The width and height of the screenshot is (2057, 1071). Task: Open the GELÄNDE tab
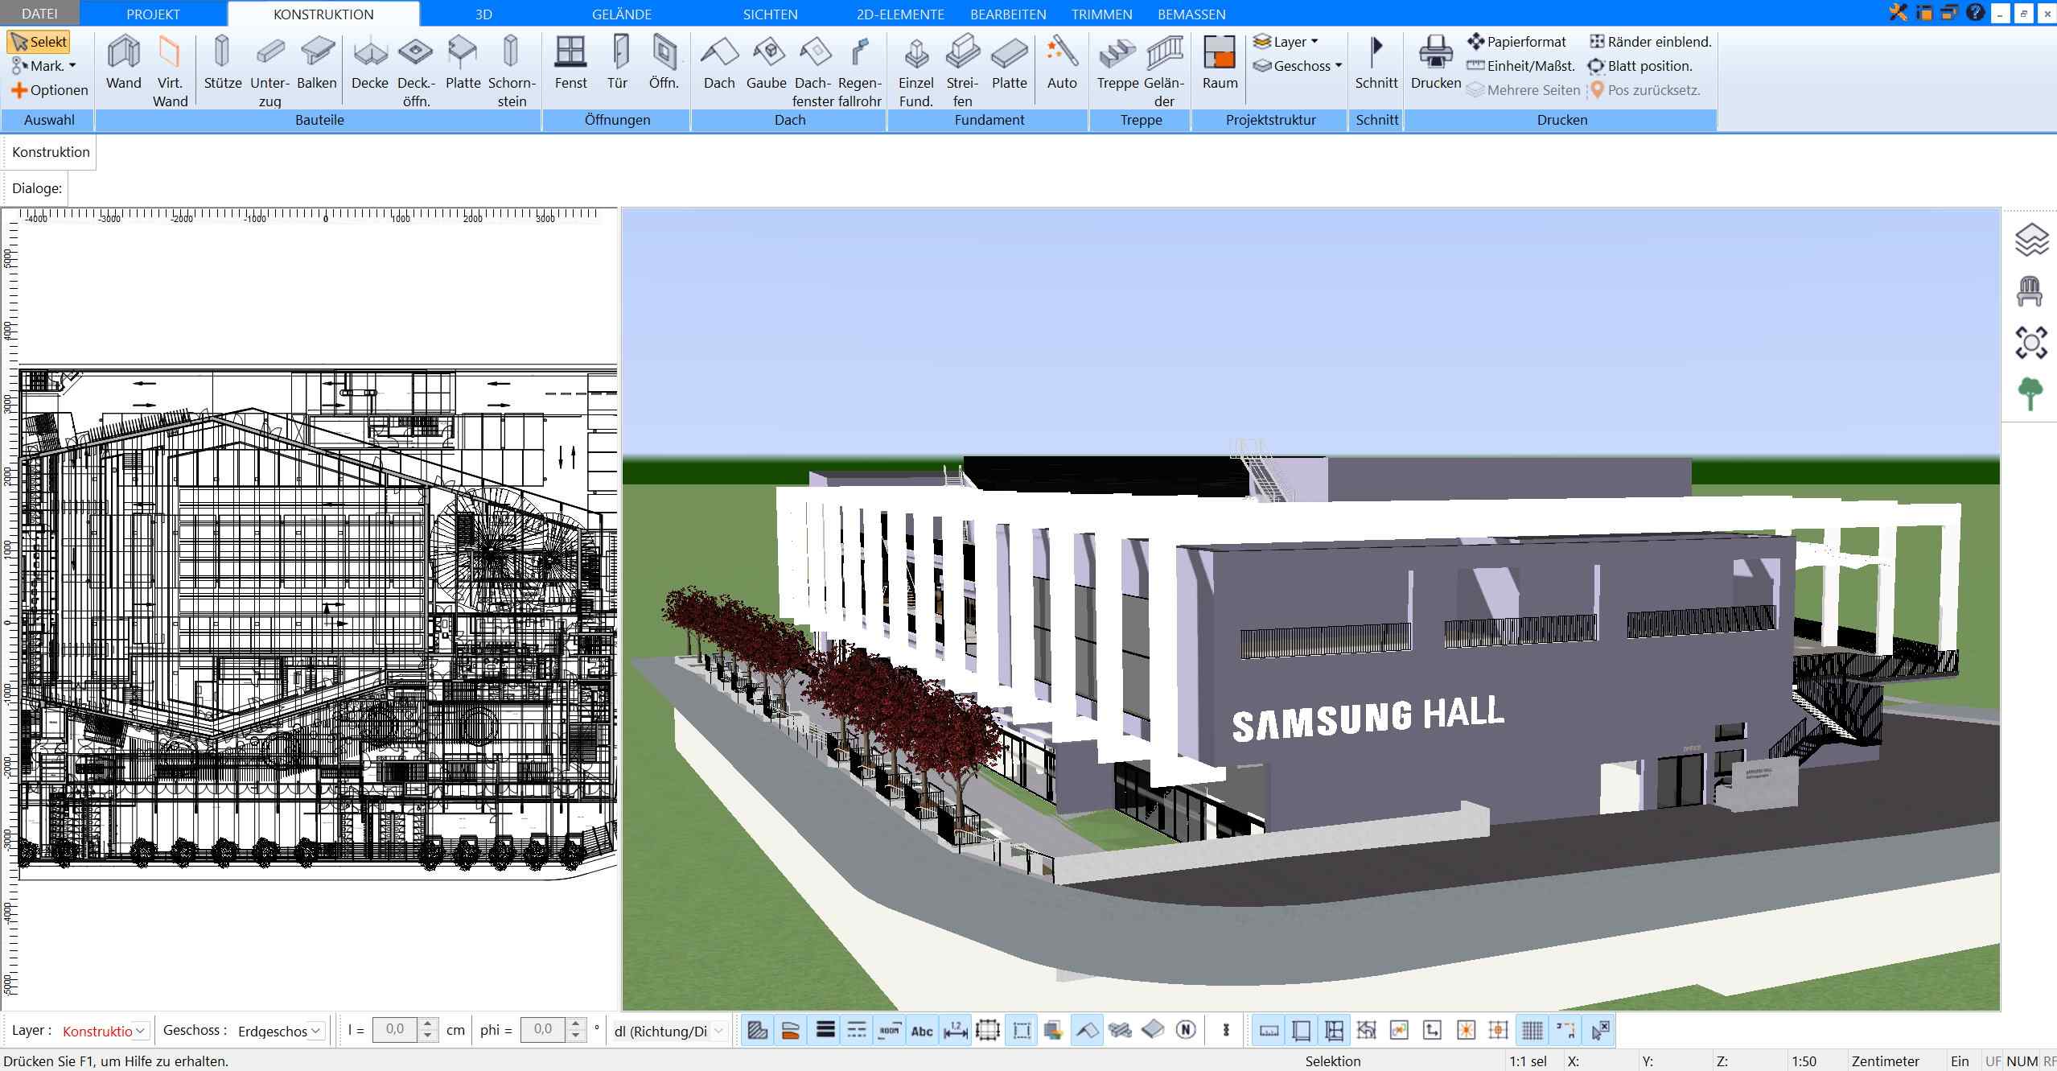[621, 14]
